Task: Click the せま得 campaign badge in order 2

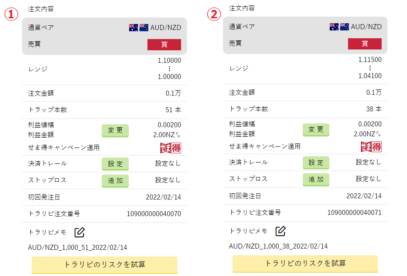Action: point(371,147)
